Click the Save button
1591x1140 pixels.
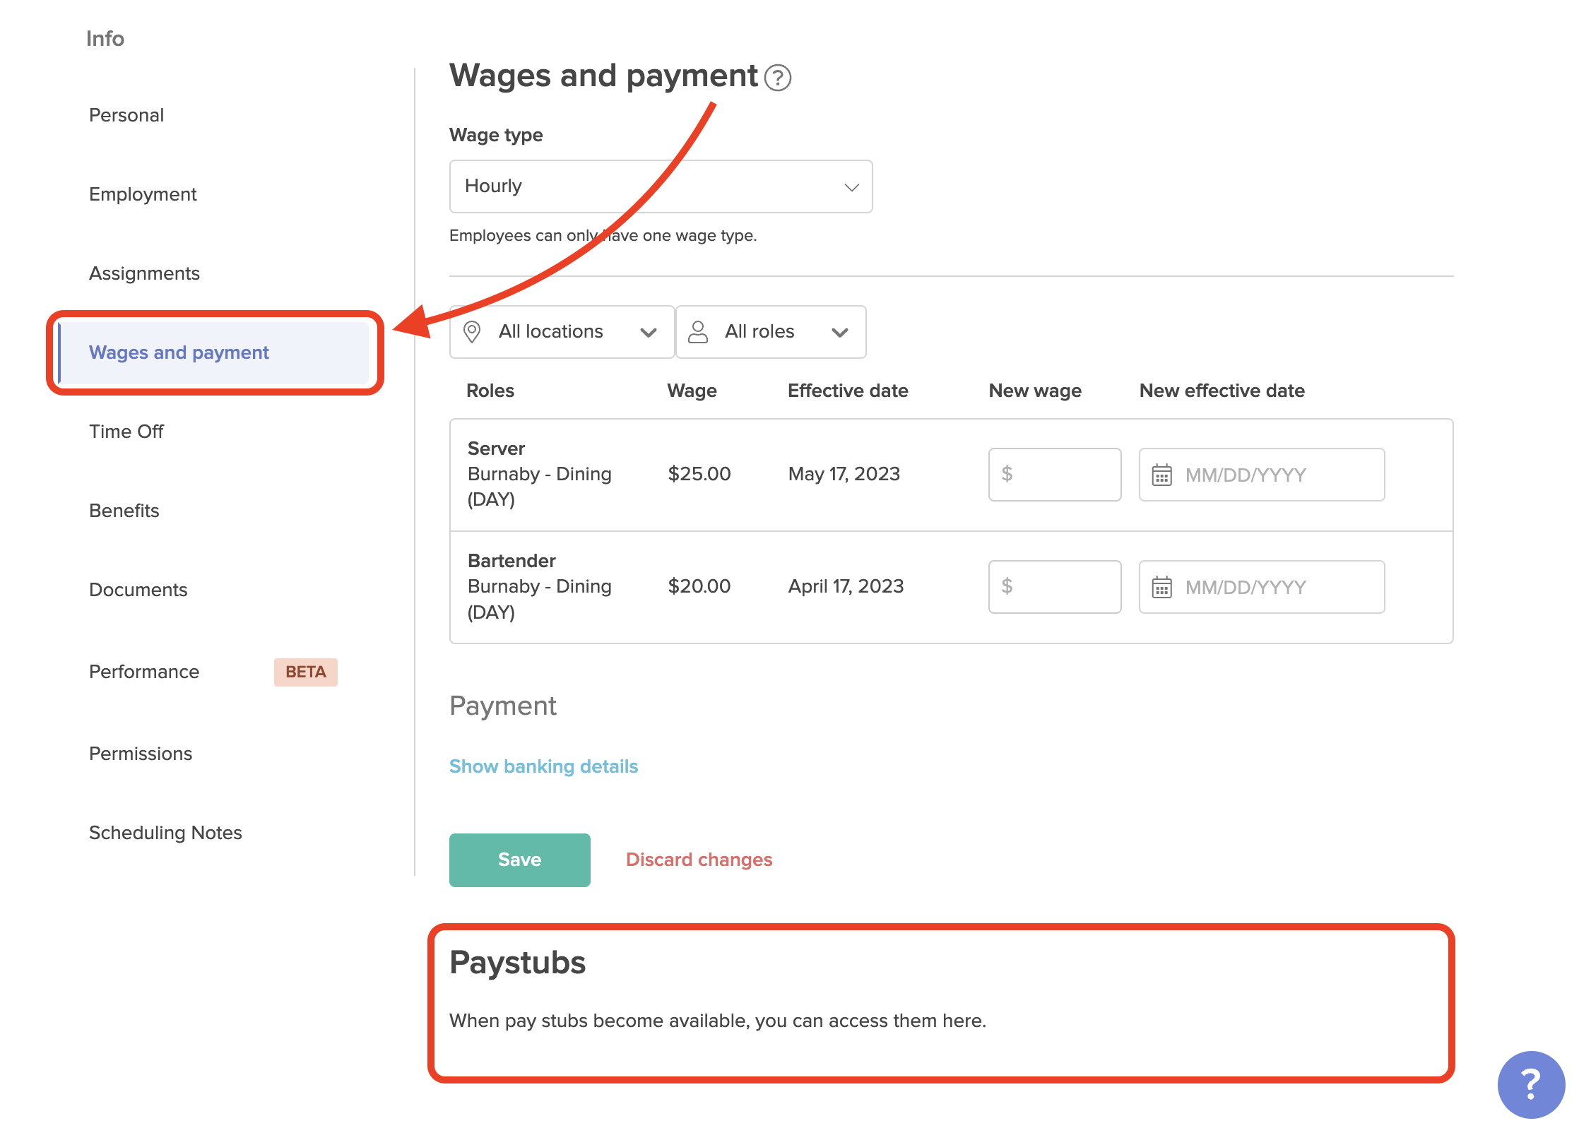coord(519,860)
